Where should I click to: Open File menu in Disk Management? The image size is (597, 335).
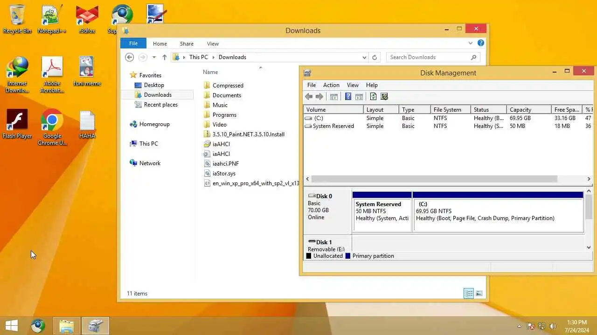(312, 85)
